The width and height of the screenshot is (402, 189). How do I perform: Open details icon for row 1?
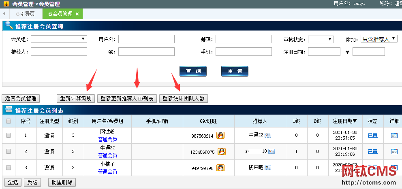(394, 136)
